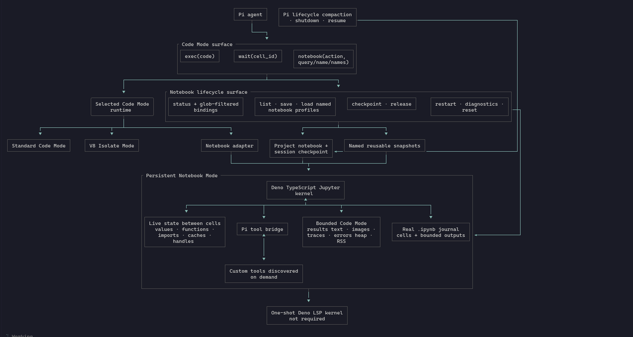
Task: Click the Notebook lifecycle surface label
Action: coord(208,92)
